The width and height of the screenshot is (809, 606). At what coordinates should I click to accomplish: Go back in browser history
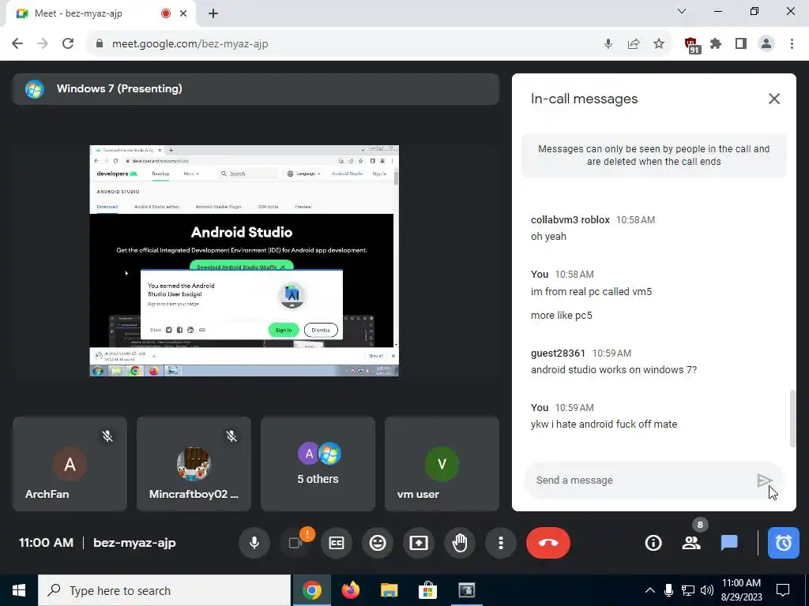pos(17,44)
